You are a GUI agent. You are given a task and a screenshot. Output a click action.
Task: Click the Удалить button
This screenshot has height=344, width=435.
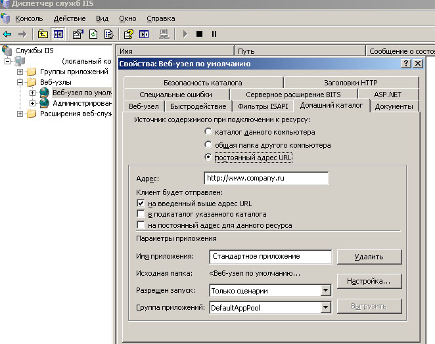coord(369,257)
